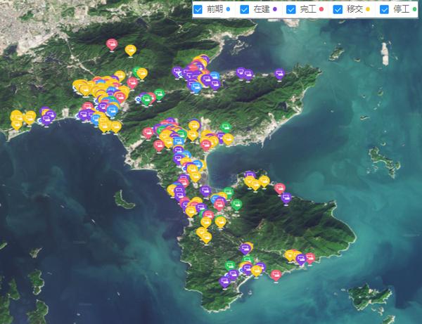Click the southernmost red marker on the peninsula

tap(275, 274)
